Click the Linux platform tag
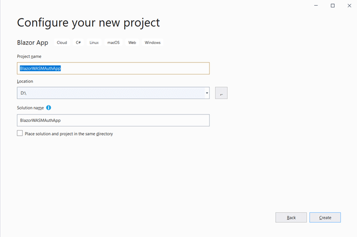The width and height of the screenshot is (357, 237). (x=94, y=42)
